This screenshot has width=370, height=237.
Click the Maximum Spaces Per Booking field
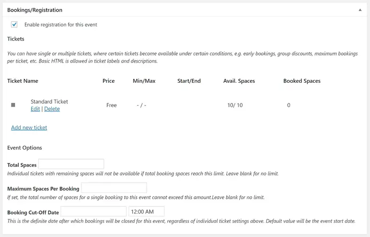pyautogui.click(x=114, y=188)
